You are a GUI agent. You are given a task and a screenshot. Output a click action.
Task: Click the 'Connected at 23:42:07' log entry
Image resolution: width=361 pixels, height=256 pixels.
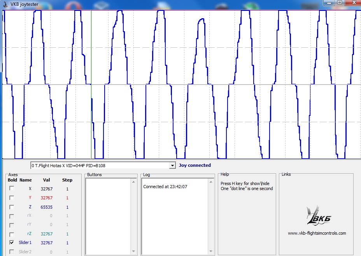click(x=165, y=187)
